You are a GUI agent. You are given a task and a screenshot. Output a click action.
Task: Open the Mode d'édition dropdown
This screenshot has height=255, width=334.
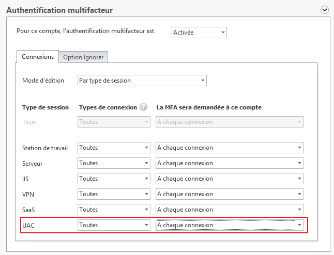(142, 81)
